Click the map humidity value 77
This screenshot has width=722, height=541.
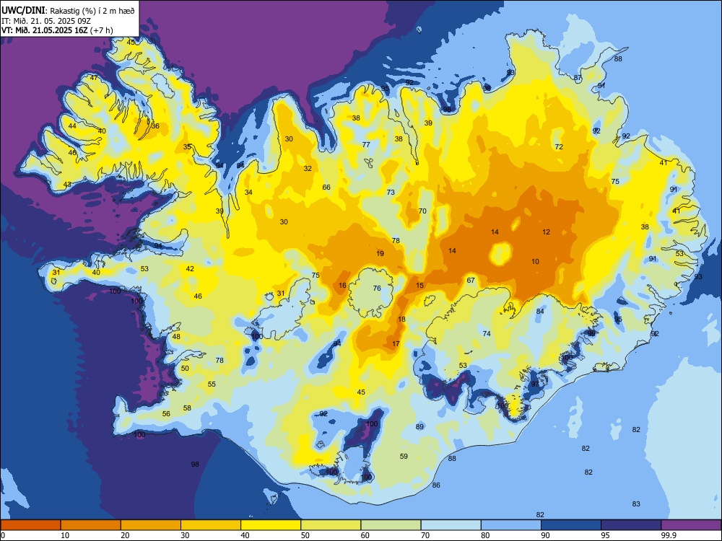(366, 144)
